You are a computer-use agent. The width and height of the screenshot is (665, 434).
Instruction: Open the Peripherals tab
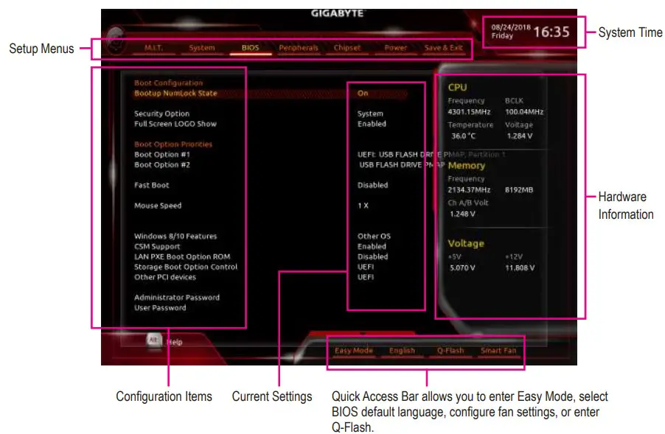click(299, 48)
